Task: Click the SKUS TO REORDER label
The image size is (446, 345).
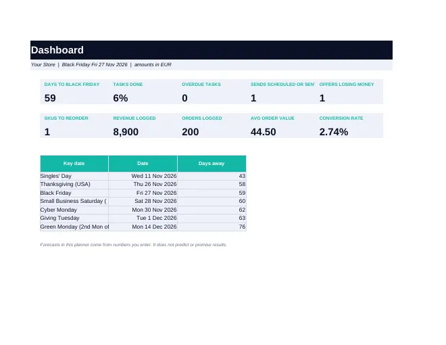Action: tap(66, 118)
